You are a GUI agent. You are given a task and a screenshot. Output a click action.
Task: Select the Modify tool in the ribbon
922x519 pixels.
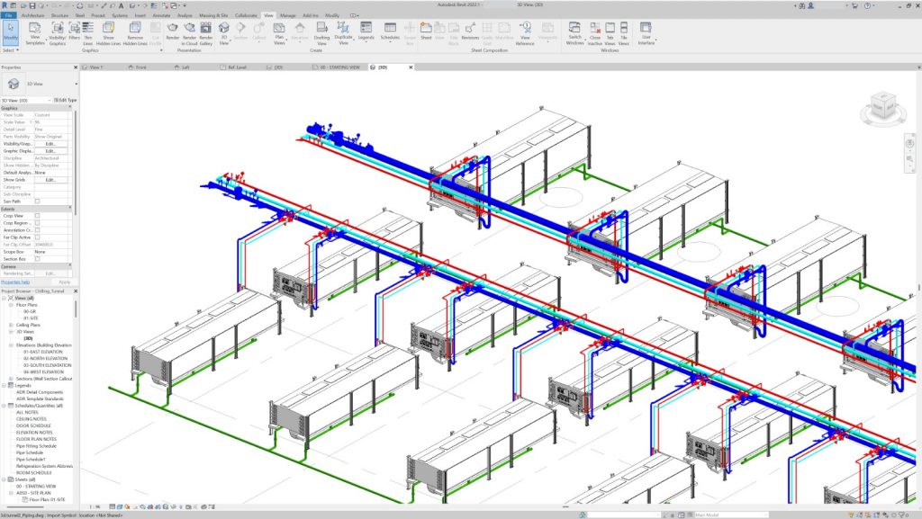pyautogui.click(x=11, y=33)
